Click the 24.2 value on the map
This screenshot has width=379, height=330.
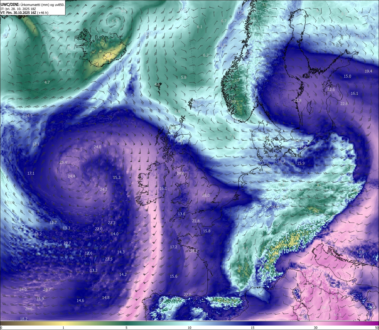[104, 189]
